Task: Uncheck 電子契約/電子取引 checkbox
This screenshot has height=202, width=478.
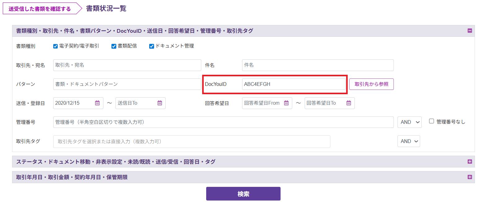Action: click(55, 46)
